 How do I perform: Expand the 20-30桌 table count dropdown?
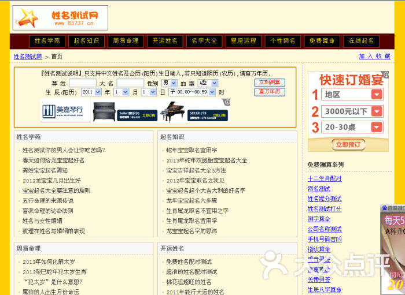pos(377,127)
